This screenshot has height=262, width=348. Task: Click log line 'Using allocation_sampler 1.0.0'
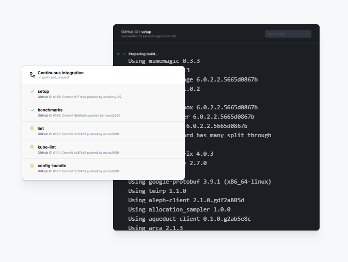pyautogui.click(x=179, y=209)
